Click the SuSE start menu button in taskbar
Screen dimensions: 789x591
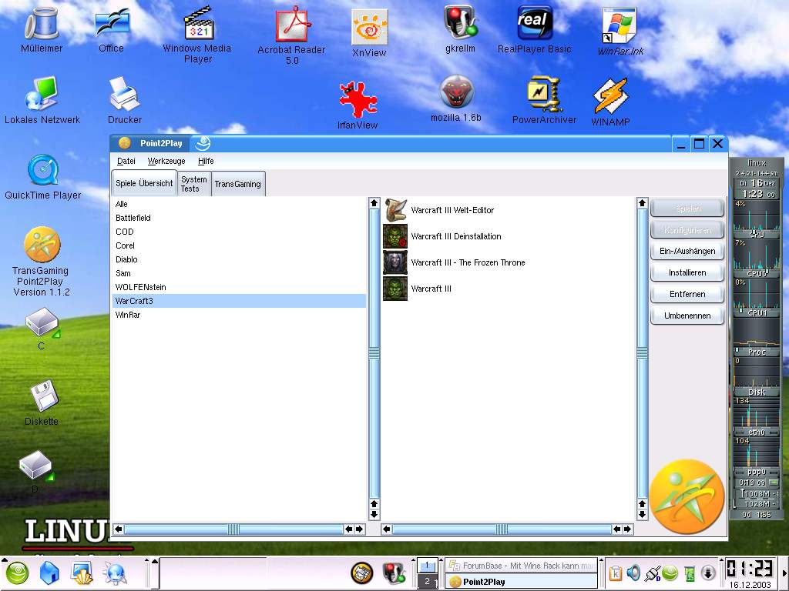tap(17, 573)
